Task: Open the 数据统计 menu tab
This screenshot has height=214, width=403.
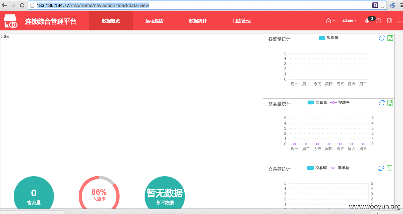Action: point(198,21)
